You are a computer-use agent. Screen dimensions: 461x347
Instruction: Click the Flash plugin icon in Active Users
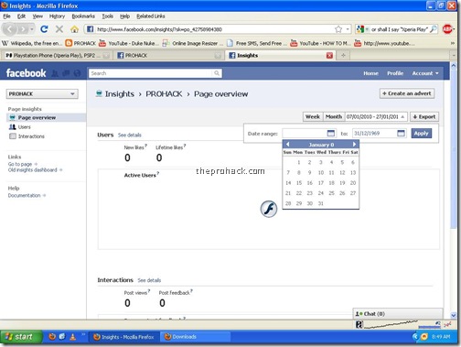coord(269,209)
